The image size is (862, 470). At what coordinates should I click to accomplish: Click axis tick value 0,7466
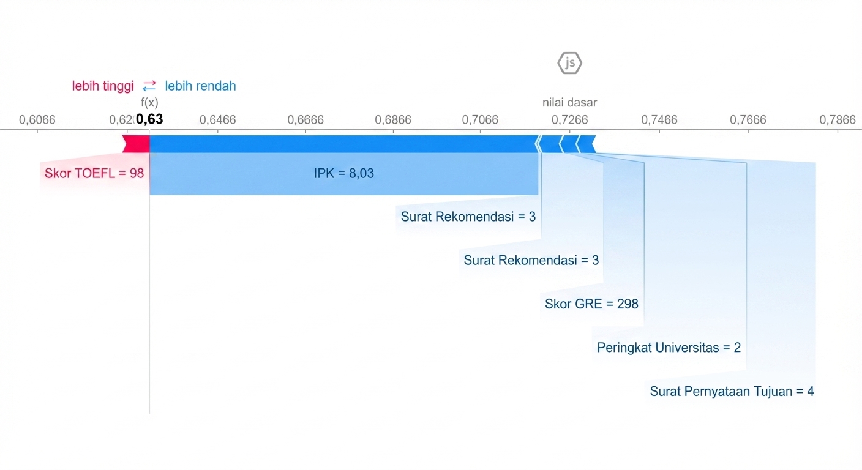(659, 120)
